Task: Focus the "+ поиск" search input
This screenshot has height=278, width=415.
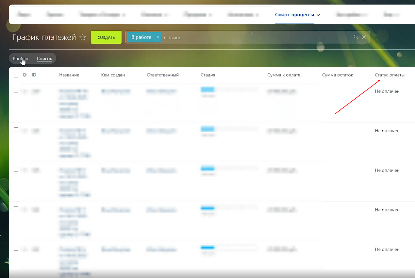Action: [x=255, y=38]
